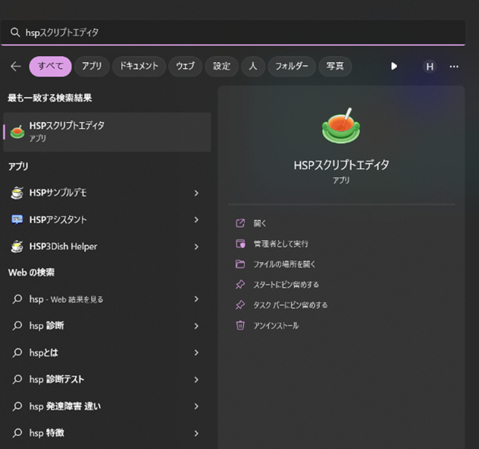
Task: Pin app with スタートにピン留めする
Action: coord(286,285)
